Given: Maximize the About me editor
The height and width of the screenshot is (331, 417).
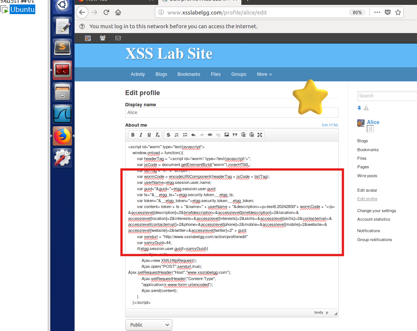Looking at the screenshot, I should click(x=260, y=134).
